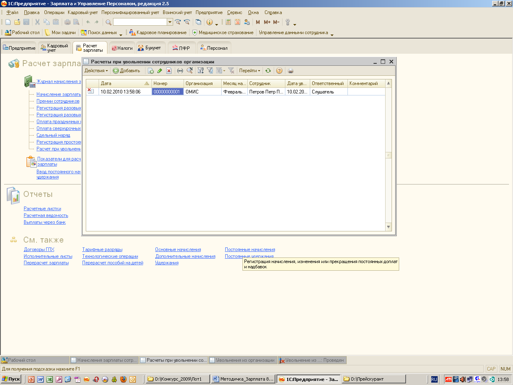Screen dimensions: 513x385
Task: Click the orange question mark Help icon
Action: click(279, 71)
